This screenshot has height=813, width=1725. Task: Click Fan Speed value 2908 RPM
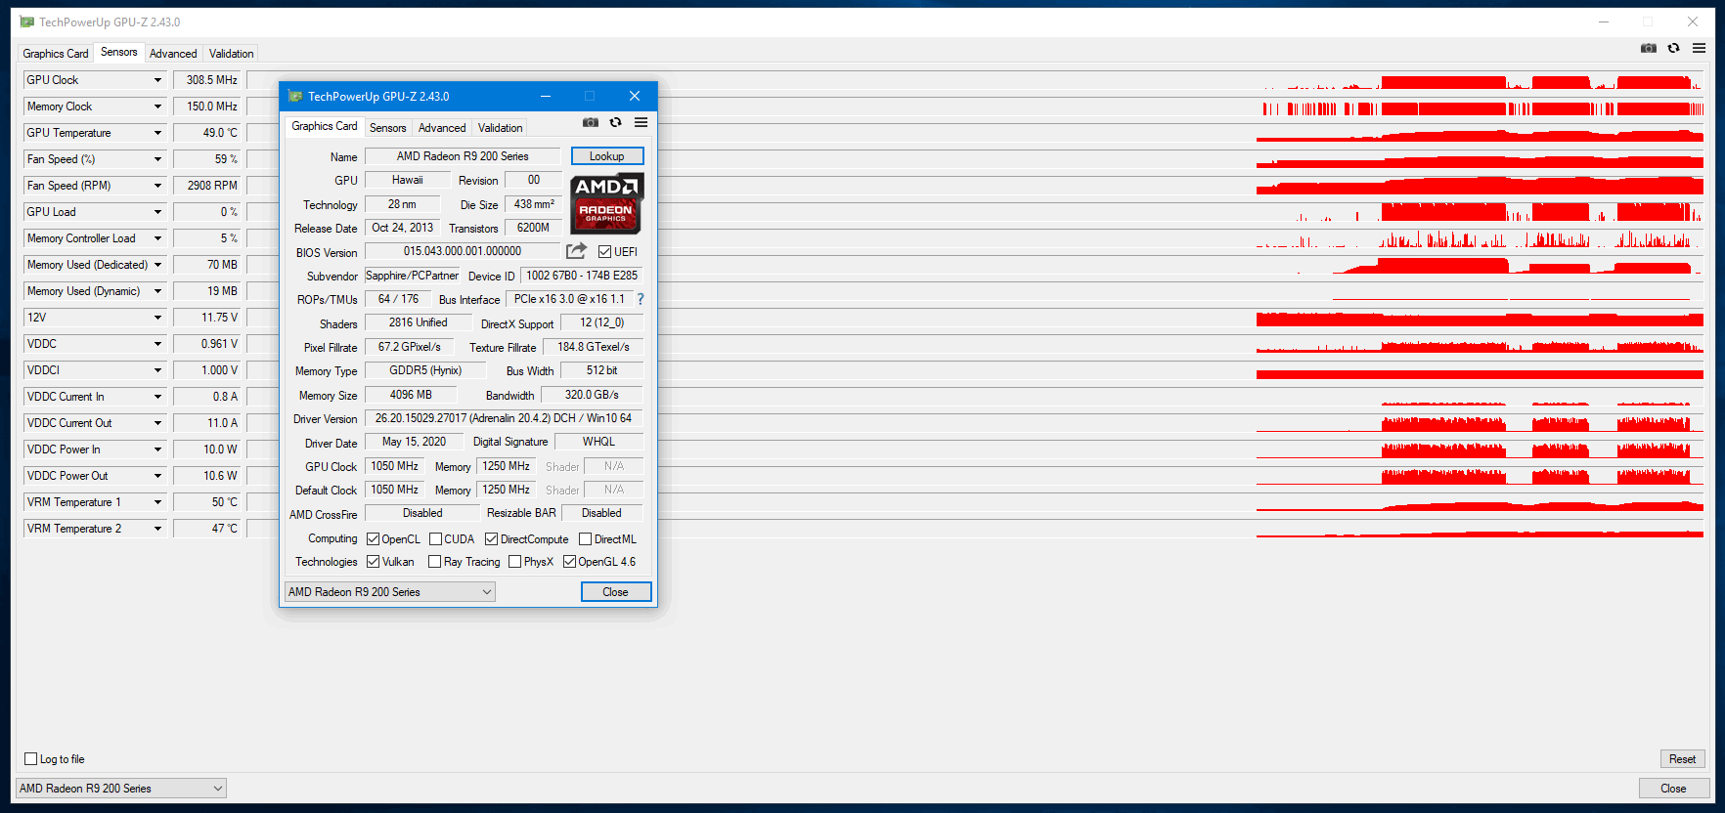[207, 186]
